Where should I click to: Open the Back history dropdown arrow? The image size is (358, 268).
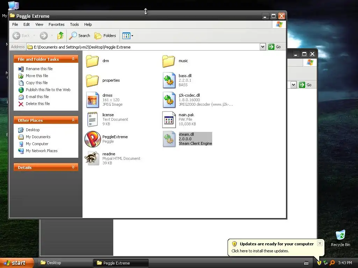[34, 36]
